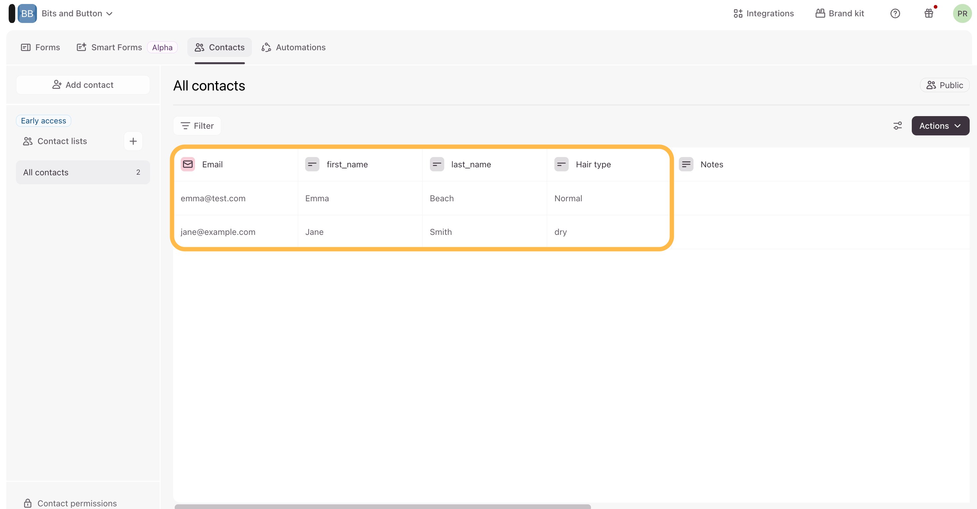The image size is (977, 509).
Task: Open the Public visibility selector
Action: point(944,85)
